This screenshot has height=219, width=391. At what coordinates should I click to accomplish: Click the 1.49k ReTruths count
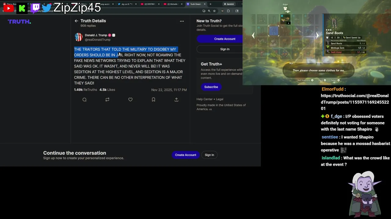85,90
